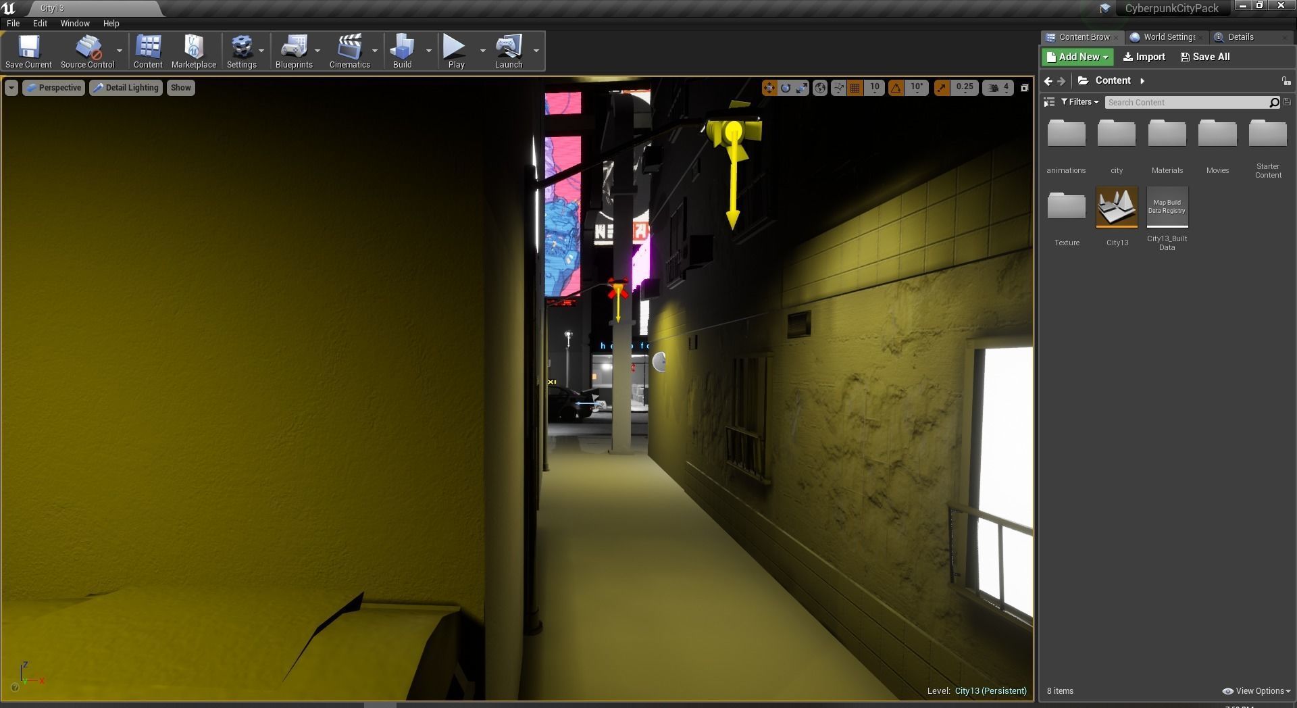Viewport: 1297px width, 708px height.
Task: Click the project tutorials graduation cap icon
Action: [x=1104, y=9]
